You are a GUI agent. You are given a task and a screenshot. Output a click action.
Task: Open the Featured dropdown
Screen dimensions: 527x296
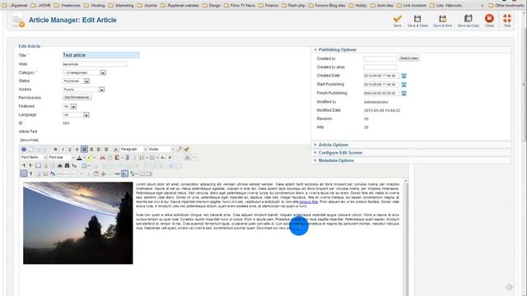pyautogui.click(x=69, y=106)
